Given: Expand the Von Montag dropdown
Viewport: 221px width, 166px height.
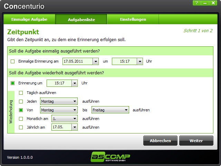Looking at the screenshot, I should [x=59, y=110].
